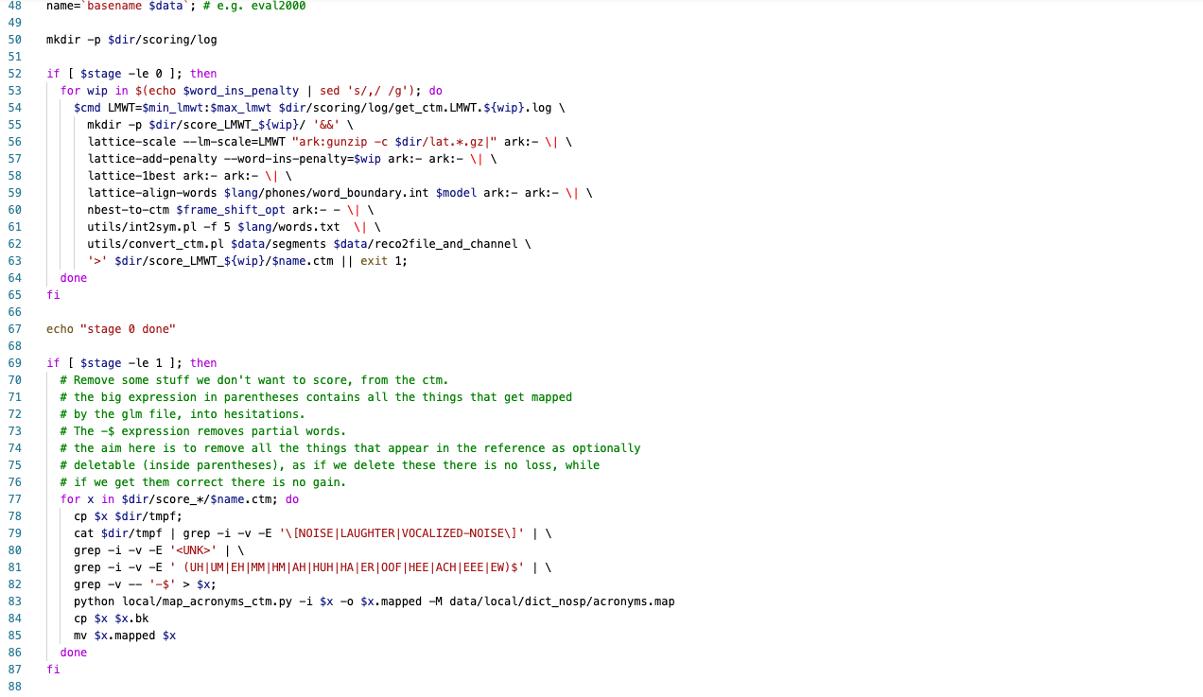Click the $cmd variable on line 54

(85, 107)
